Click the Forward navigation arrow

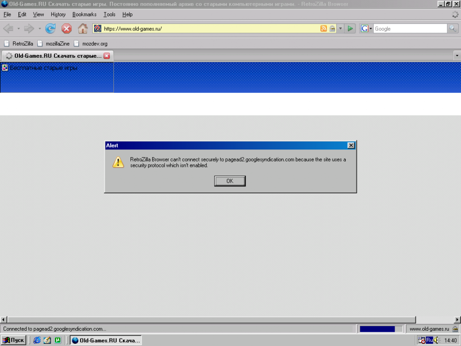(29, 29)
